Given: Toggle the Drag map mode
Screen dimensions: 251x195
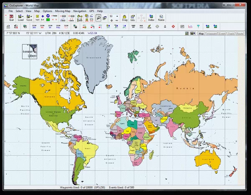Looking at the screenshot, I should 125,18.
